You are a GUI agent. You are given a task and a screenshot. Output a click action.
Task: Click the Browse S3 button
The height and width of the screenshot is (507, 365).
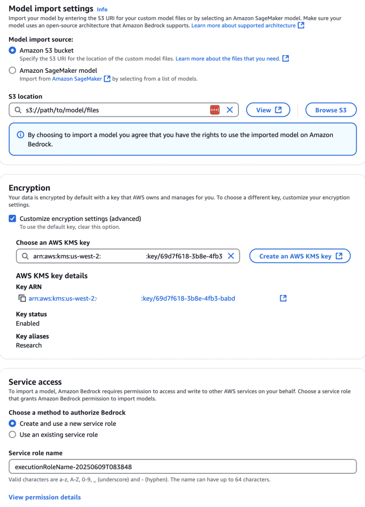click(331, 110)
